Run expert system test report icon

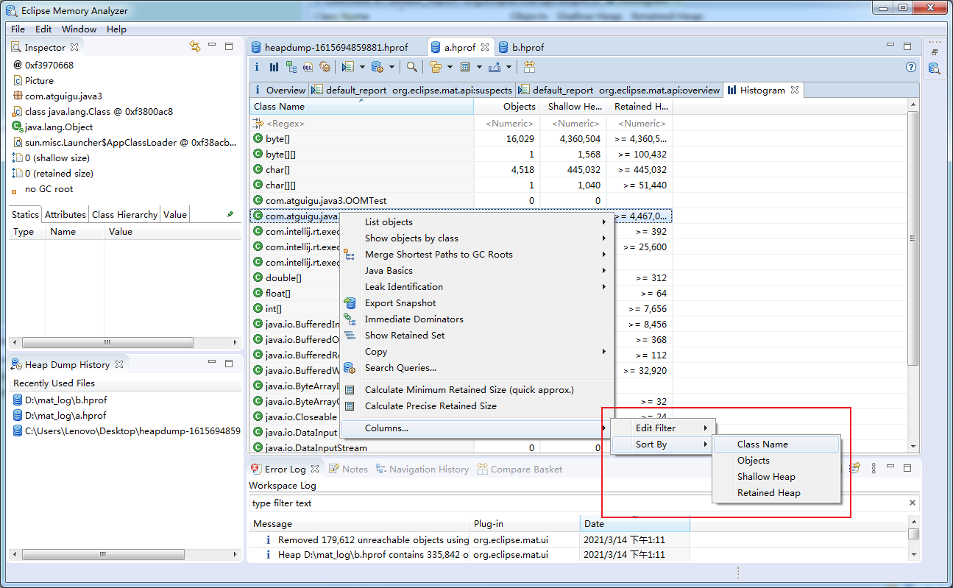click(348, 67)
